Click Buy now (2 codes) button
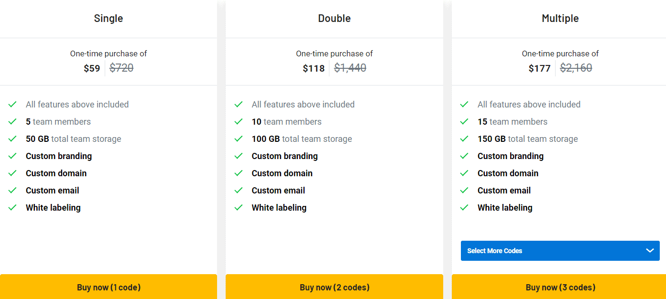The image size is (666, 299). coord(334,287)
